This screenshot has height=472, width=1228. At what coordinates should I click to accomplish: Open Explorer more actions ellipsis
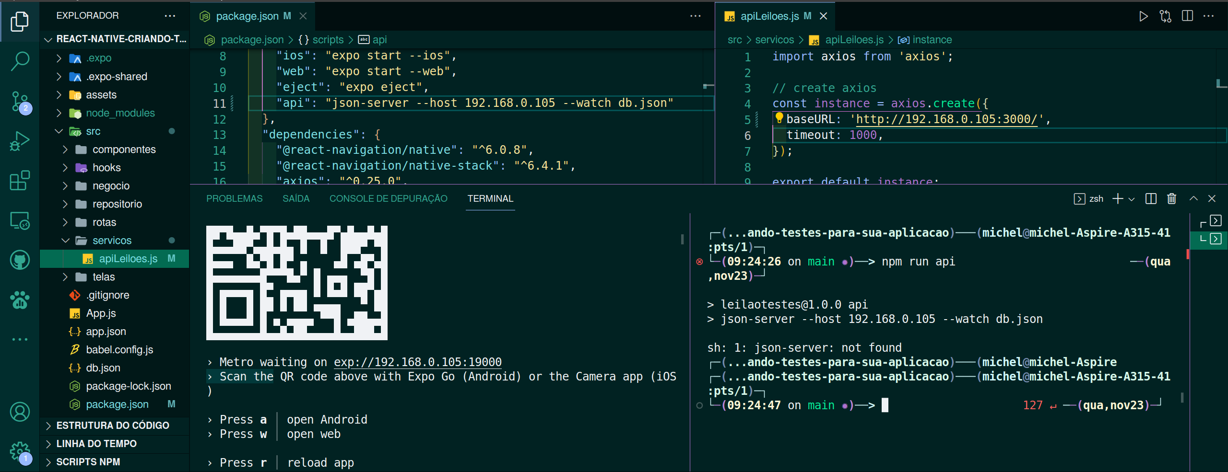[x=170, y=16]
